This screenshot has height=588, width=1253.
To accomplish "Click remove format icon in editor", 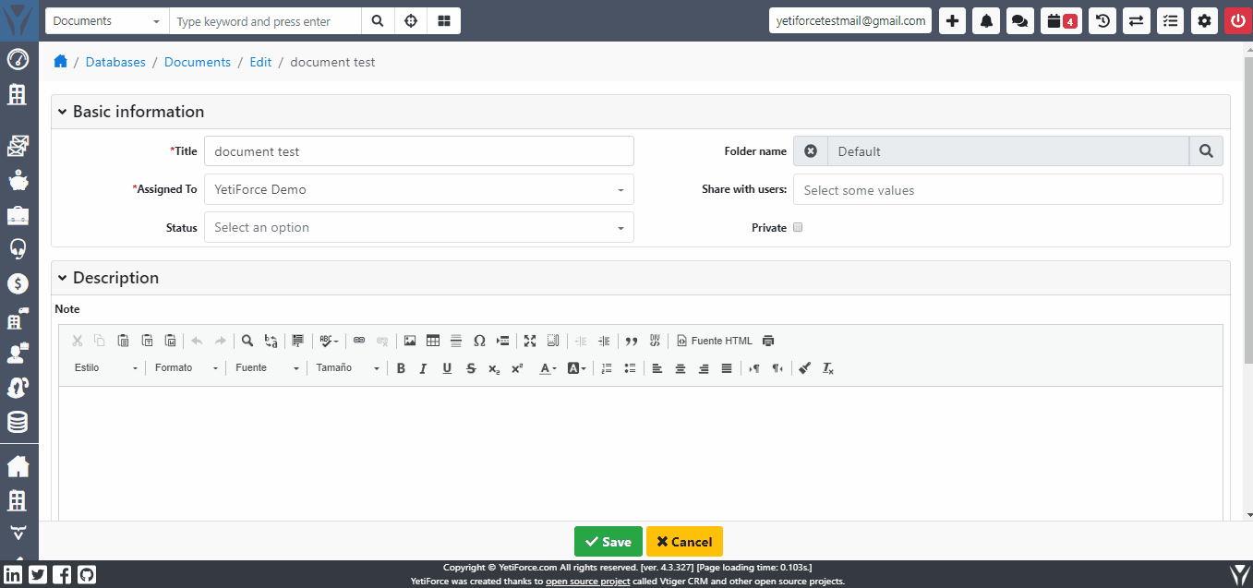I will coord(828,368).
